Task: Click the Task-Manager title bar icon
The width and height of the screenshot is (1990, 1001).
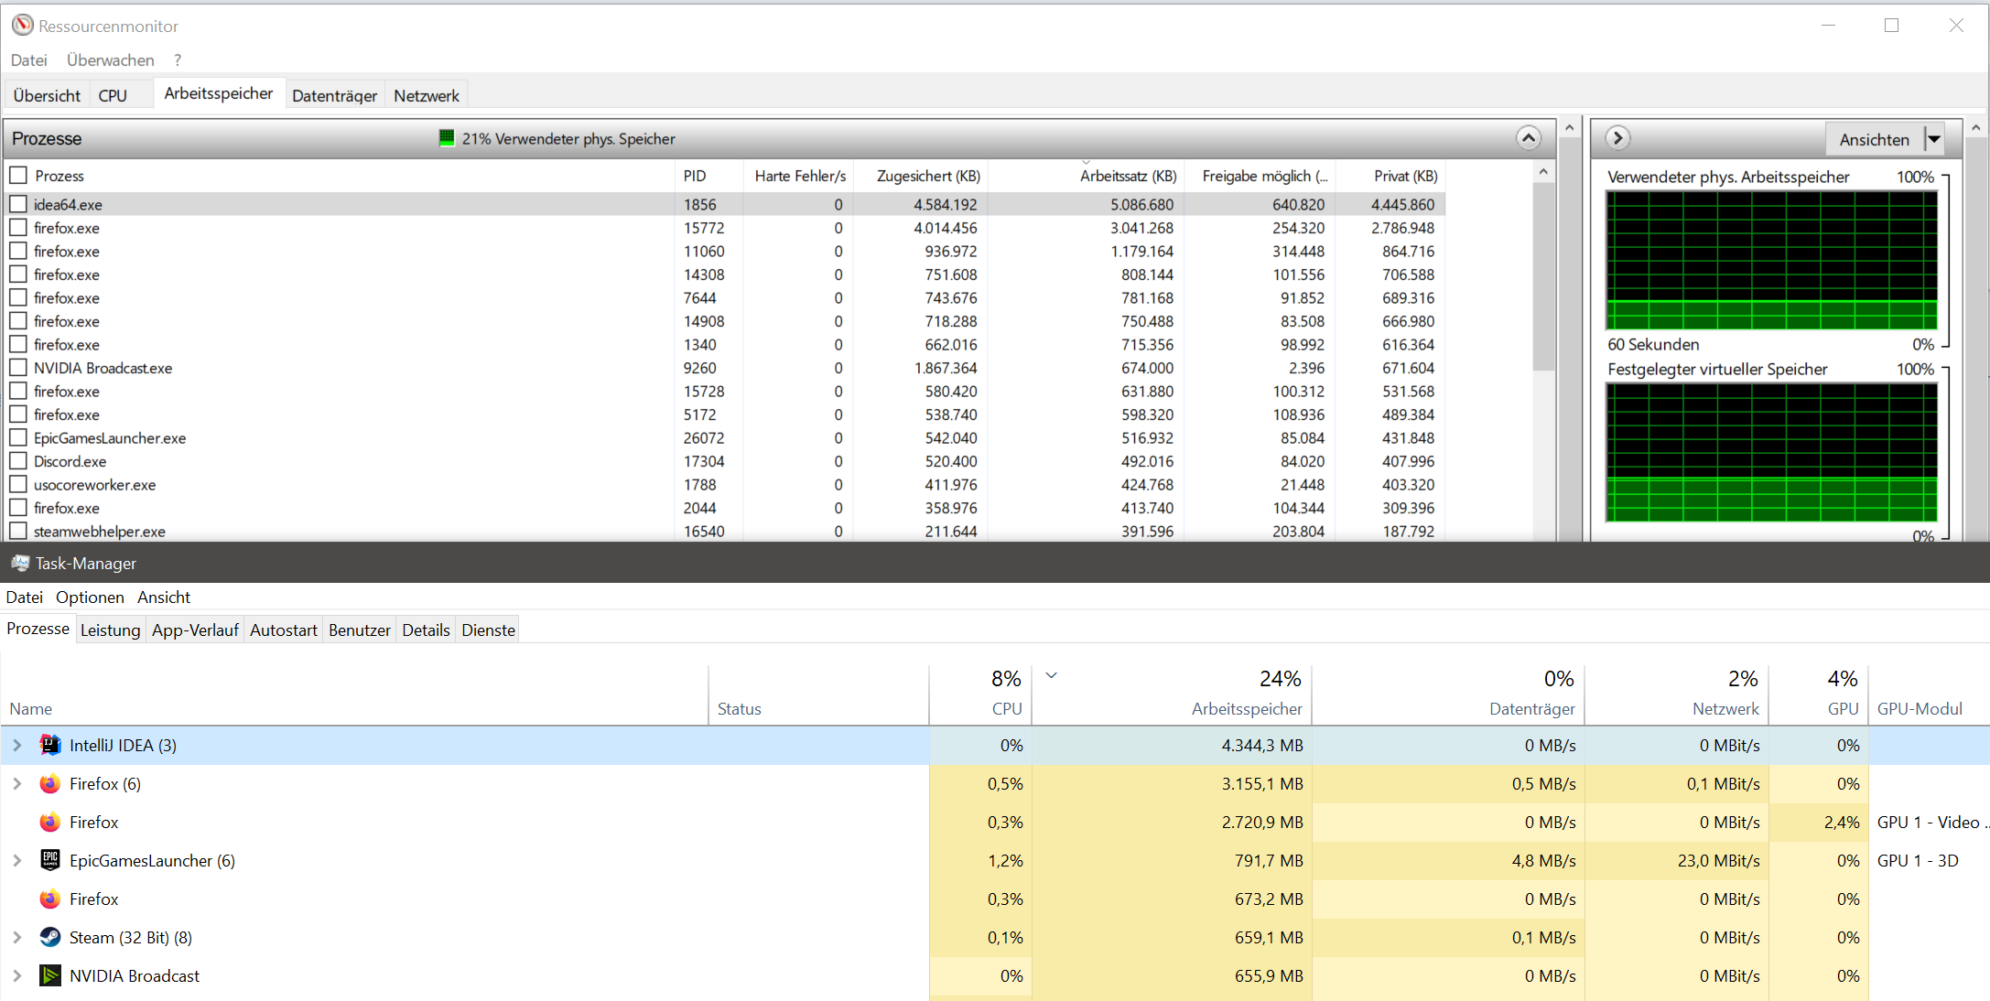Action: click(20, 563)
